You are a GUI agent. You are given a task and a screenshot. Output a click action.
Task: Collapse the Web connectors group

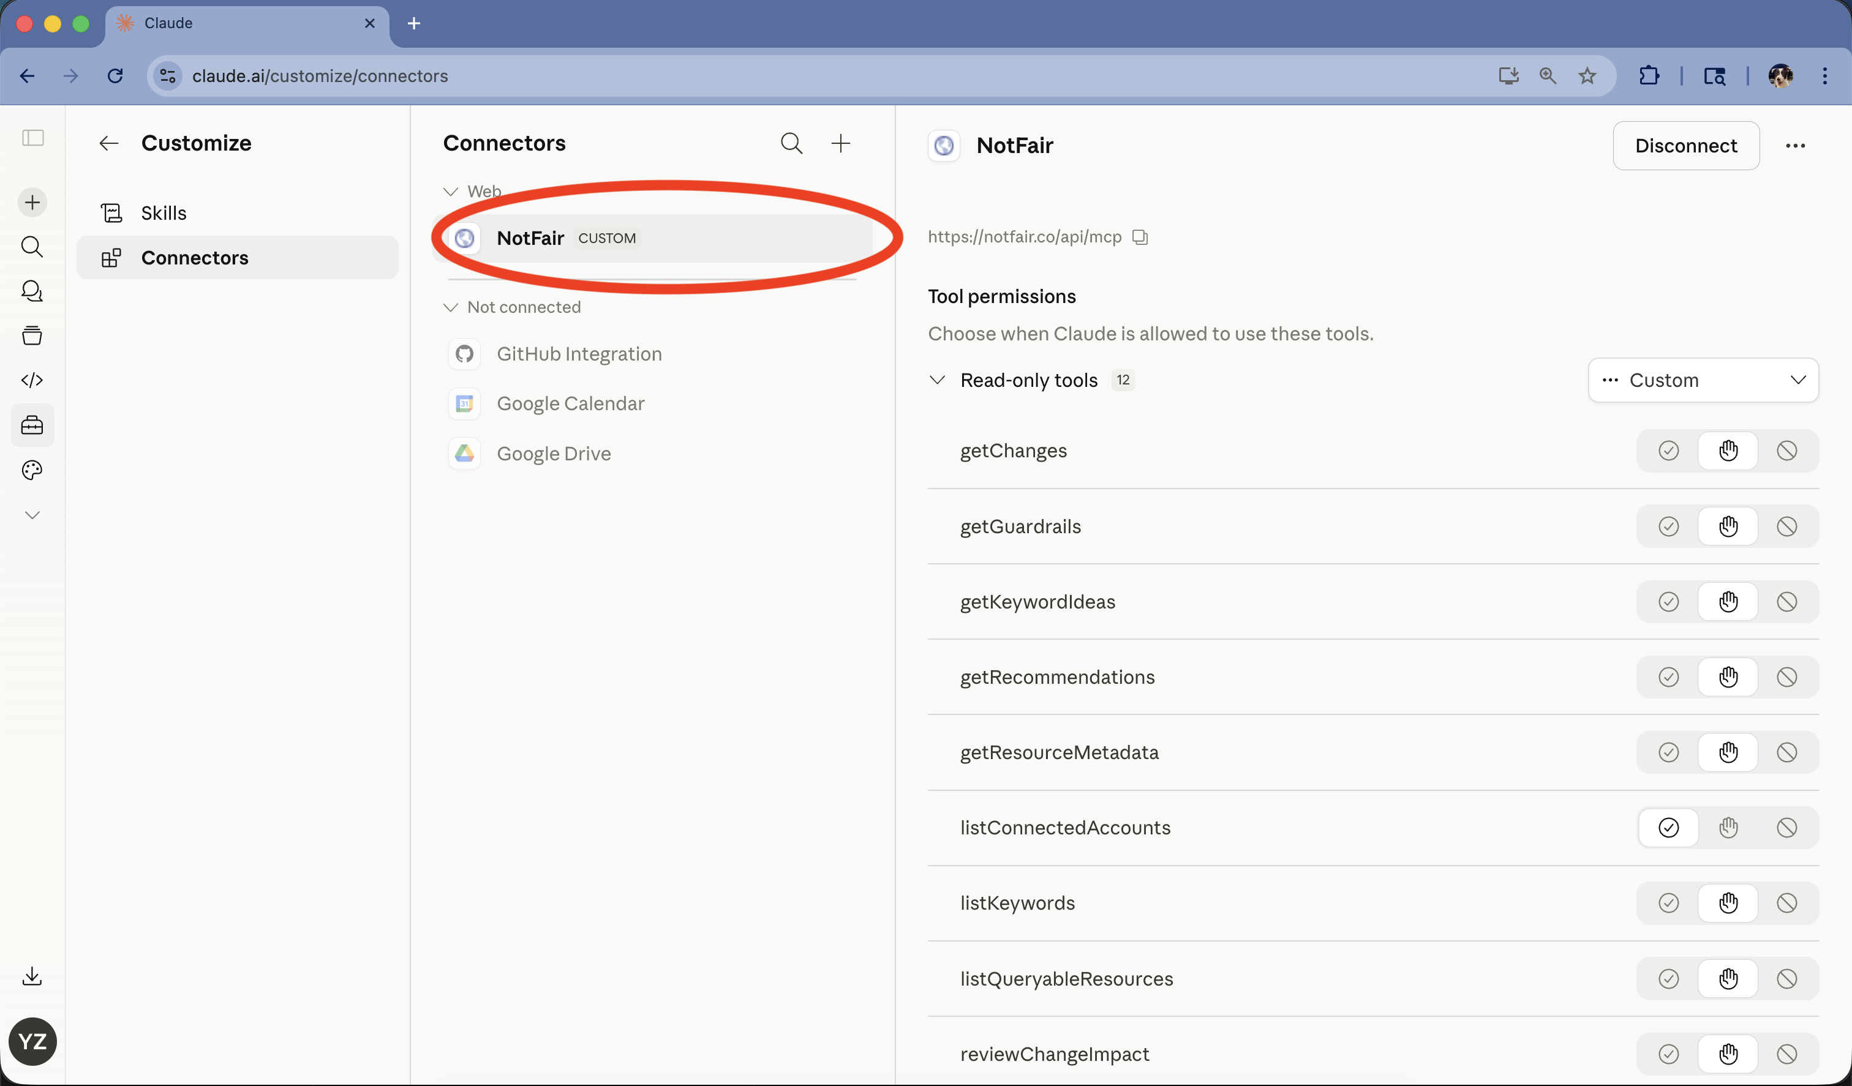click(451, 192)
